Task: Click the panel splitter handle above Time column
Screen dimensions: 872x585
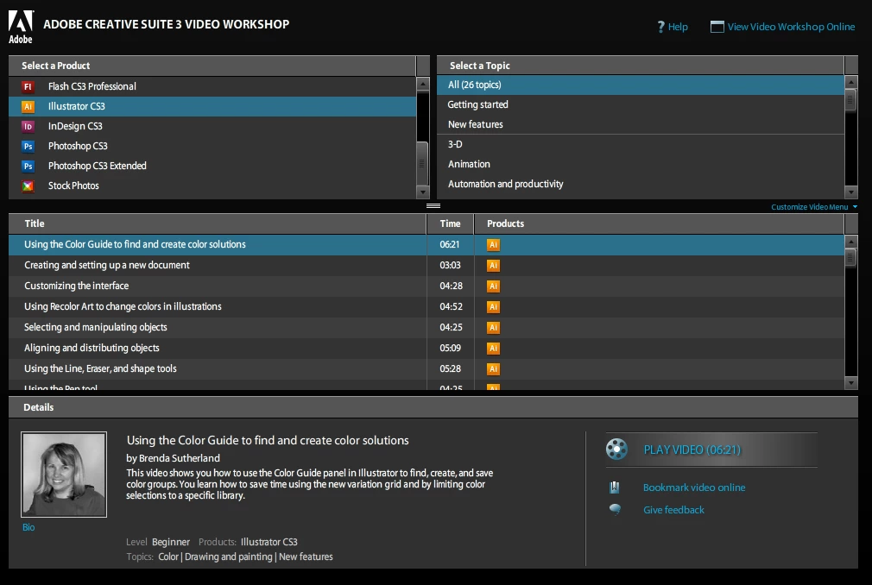Action: pos(433,206)
